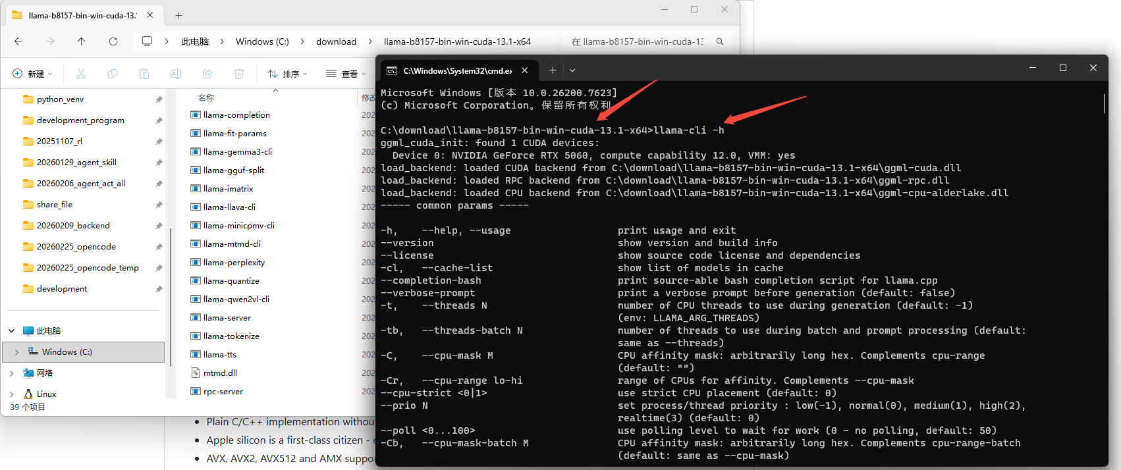Click the Explorer search input field
Image resolution: width=1121 pixels, height=470 pixels.
click(637, 41)
